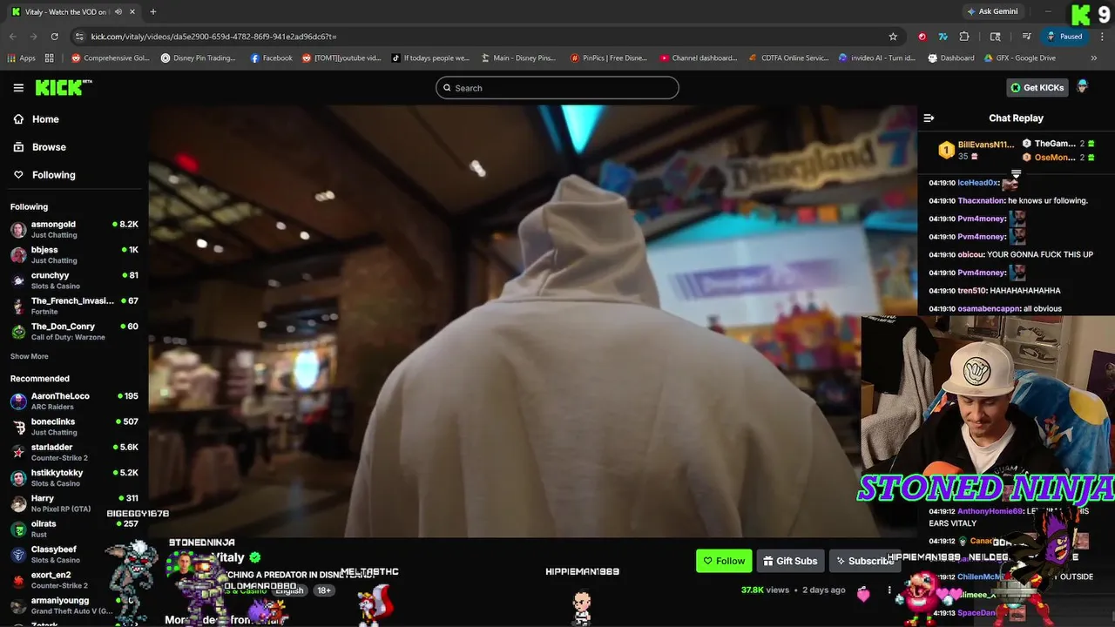Click username osamabencappn in chat
This screenshot has width=1115, height=627.
[x=989, y=309]
